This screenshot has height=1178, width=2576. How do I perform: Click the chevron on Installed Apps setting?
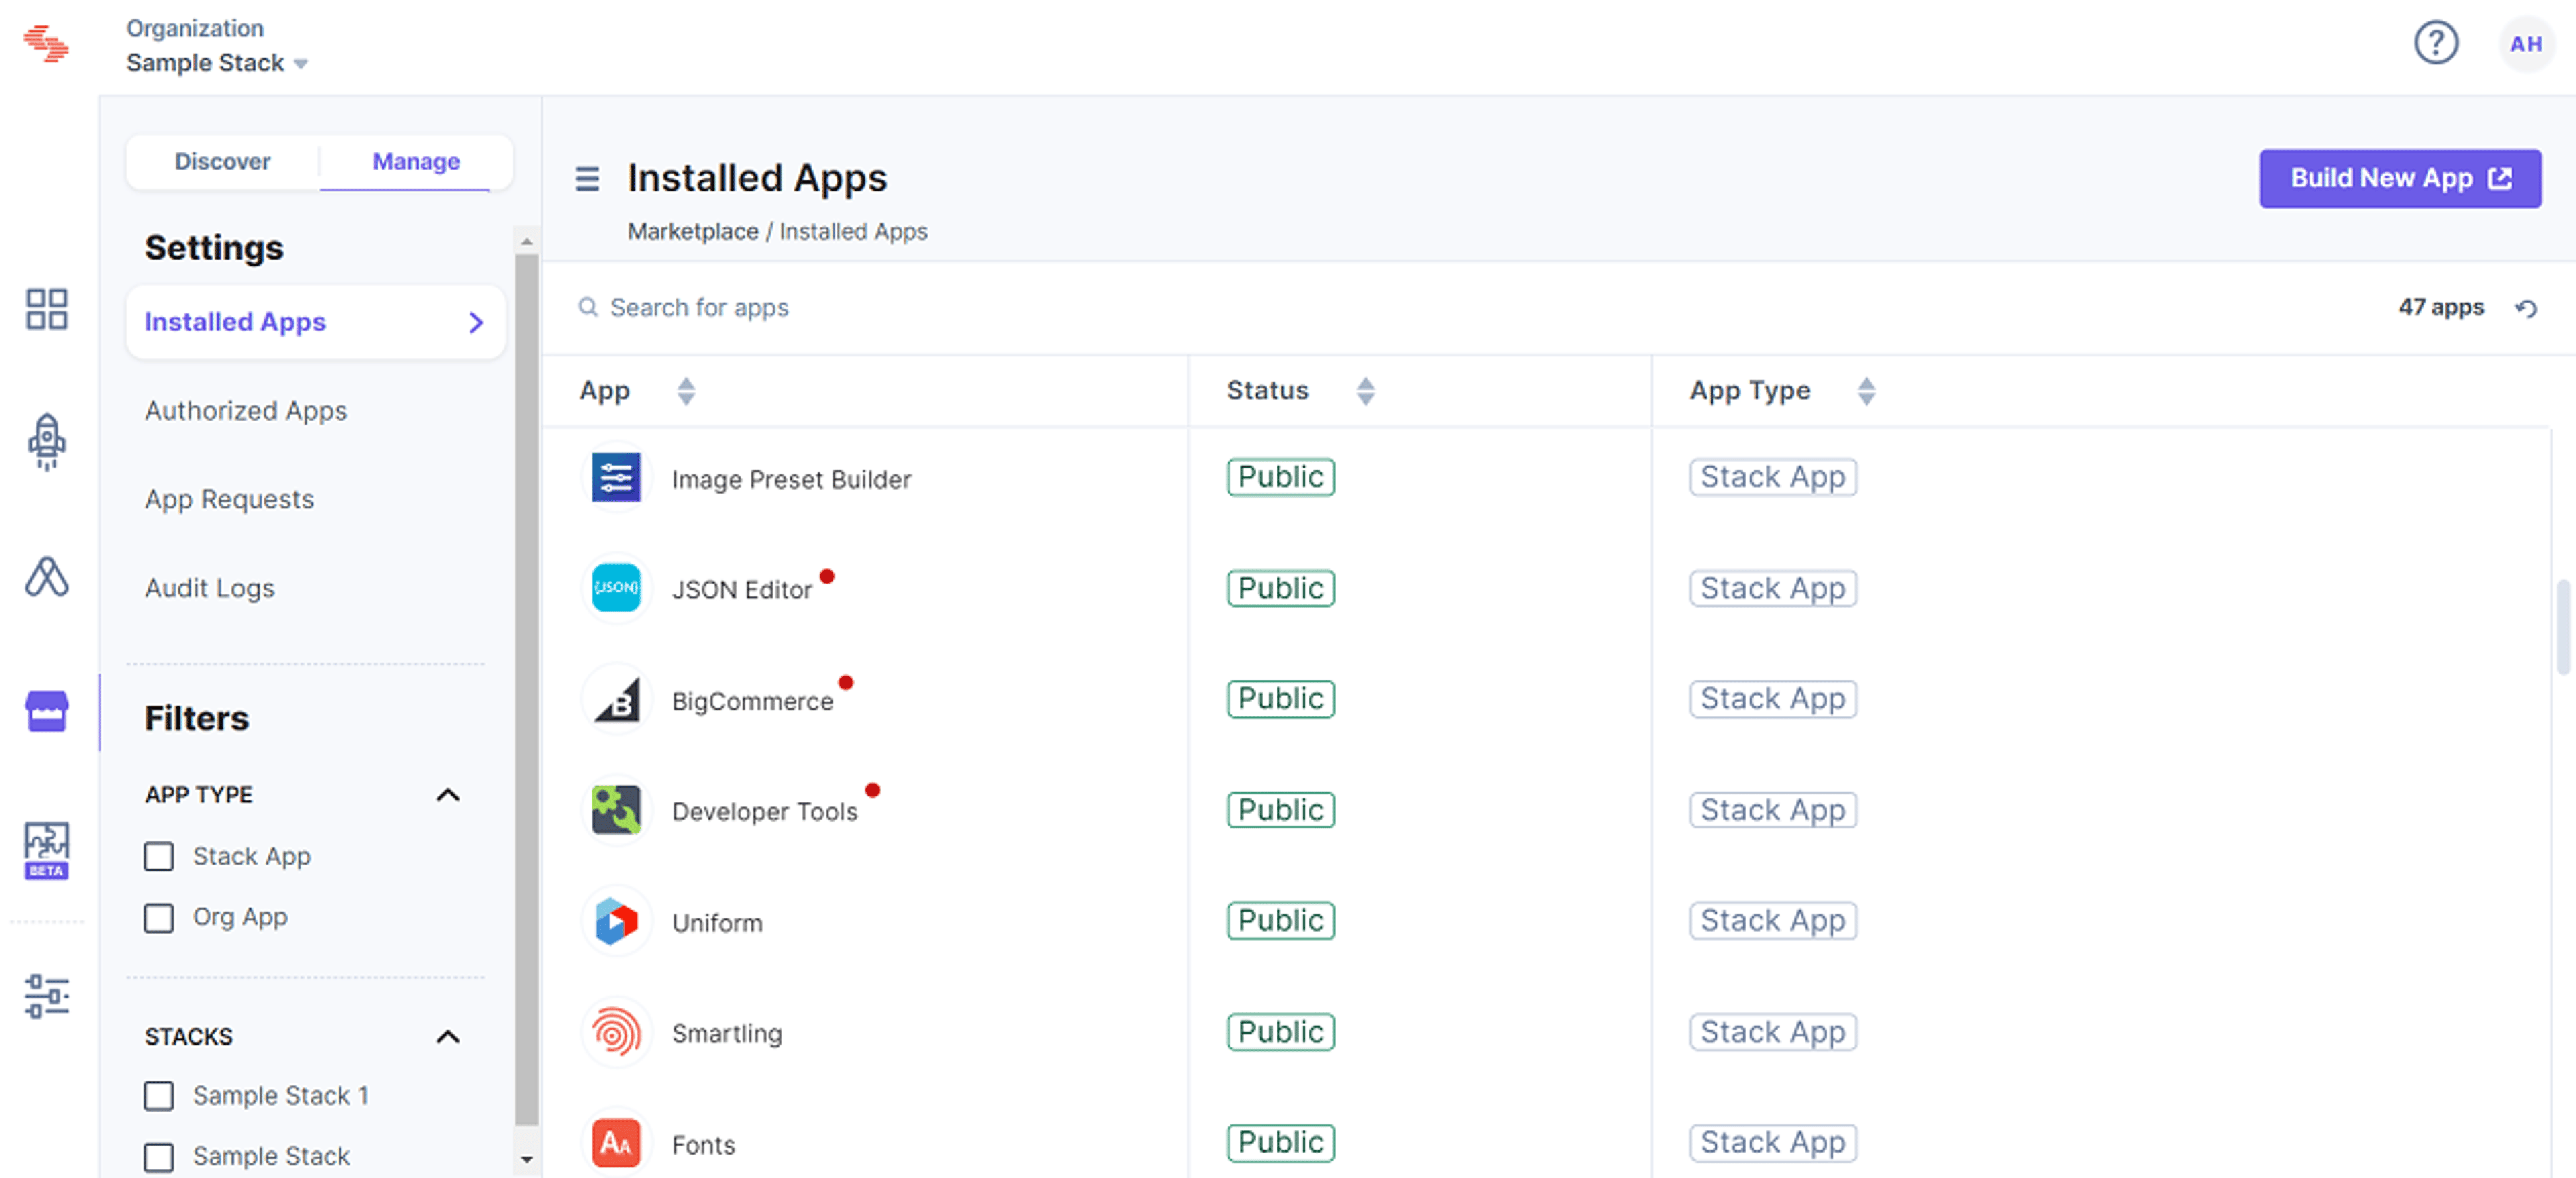point(476,322)
